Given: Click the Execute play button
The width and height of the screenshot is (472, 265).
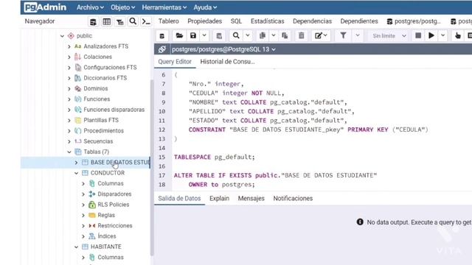Looking at the screenshot, I should coord(431,35).
